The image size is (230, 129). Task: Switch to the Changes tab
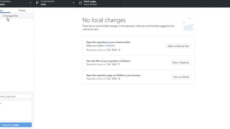click(x=5, y=10)
